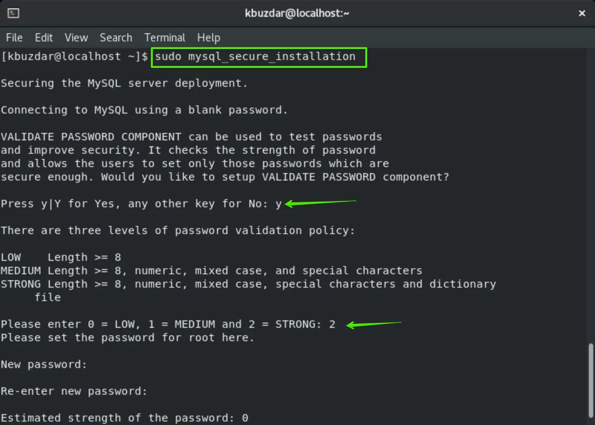Click the MEDIUM Length policy line
This screenshot has height=425, width=595.
pos(211,271)
